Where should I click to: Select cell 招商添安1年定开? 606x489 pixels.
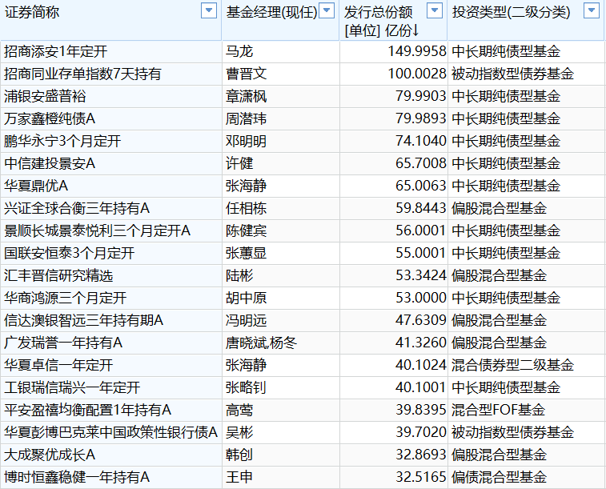tap(111, 51)
